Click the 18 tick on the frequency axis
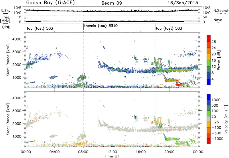Viewport: 229px width, 158px height. [19, 17]
